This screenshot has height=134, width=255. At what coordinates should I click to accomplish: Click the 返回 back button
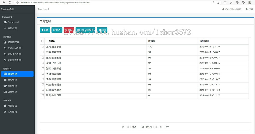(x=102, y=30)
